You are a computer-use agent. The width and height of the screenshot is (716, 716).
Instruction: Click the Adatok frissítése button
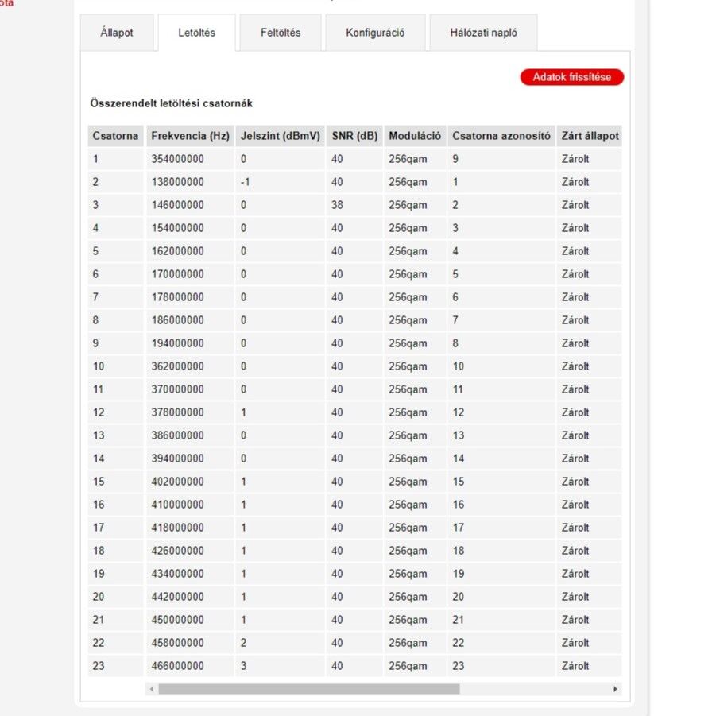(571, 77)
